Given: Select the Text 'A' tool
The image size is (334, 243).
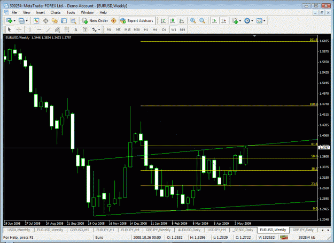Looking at the screenshot, I should point(76,29).
